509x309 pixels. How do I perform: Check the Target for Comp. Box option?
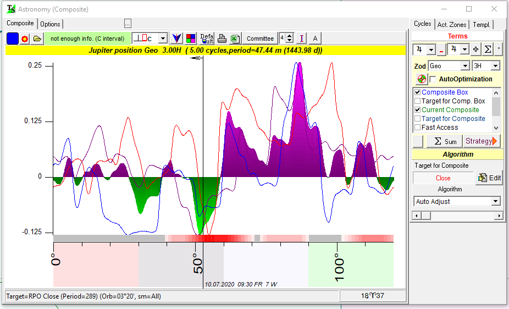tap(418, 101)
